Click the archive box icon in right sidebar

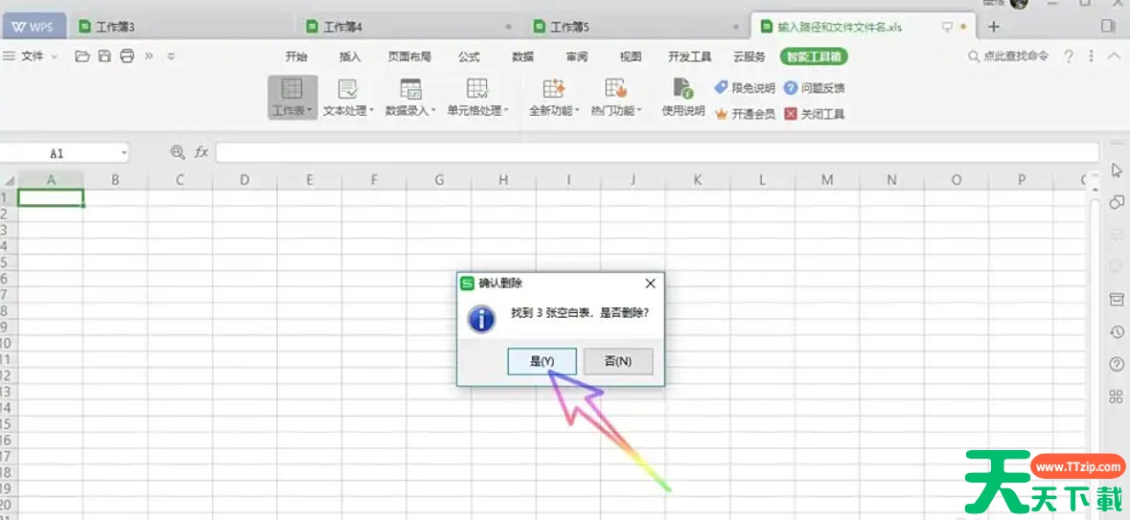1117,298
